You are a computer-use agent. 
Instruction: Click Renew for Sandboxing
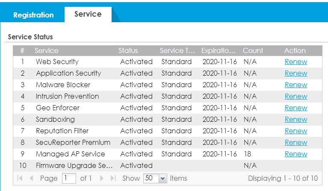(x=295, y=119)
